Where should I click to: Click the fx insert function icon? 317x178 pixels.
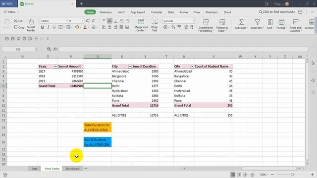tap(55, 49)
